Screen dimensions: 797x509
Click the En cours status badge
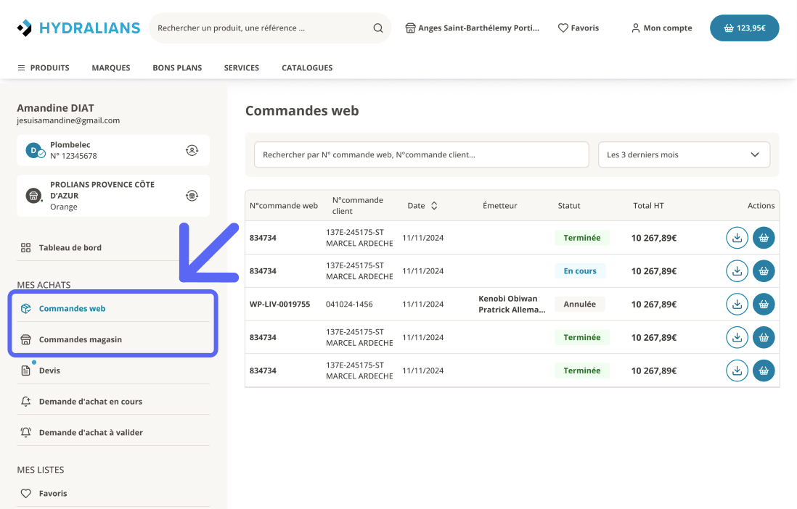pos(579,270)
